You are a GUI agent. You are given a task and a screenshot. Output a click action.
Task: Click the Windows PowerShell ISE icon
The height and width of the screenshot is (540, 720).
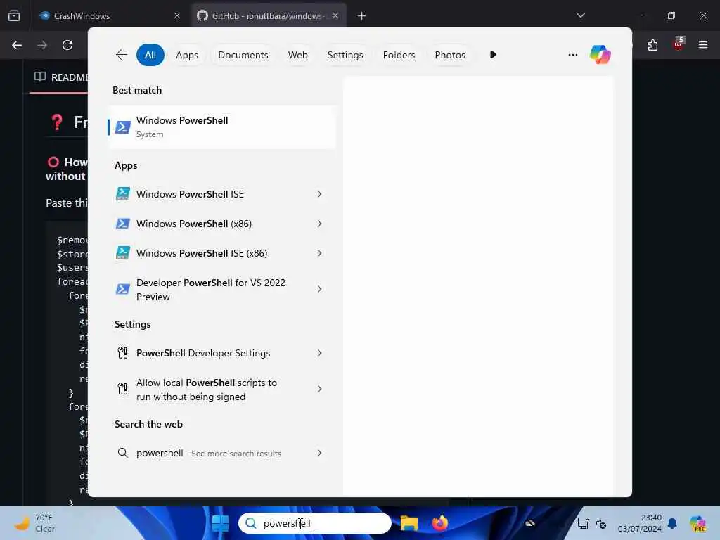[122, 194]
